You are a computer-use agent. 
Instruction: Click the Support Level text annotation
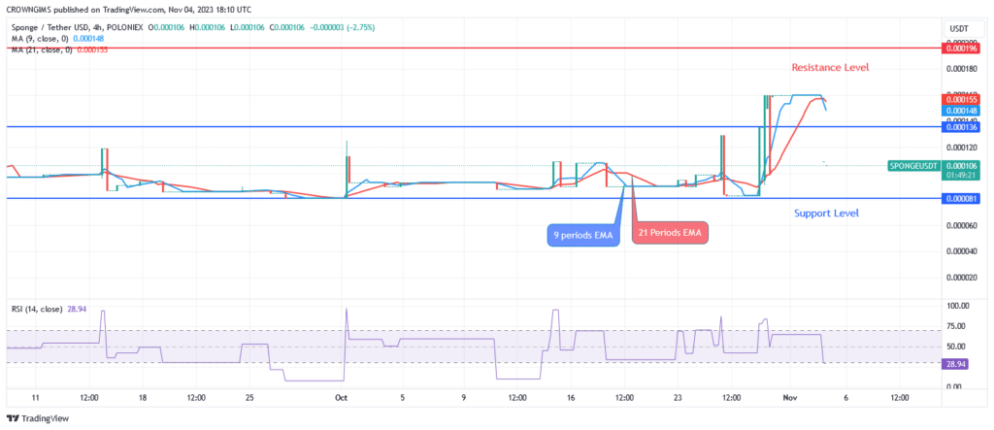pos(826,214)
